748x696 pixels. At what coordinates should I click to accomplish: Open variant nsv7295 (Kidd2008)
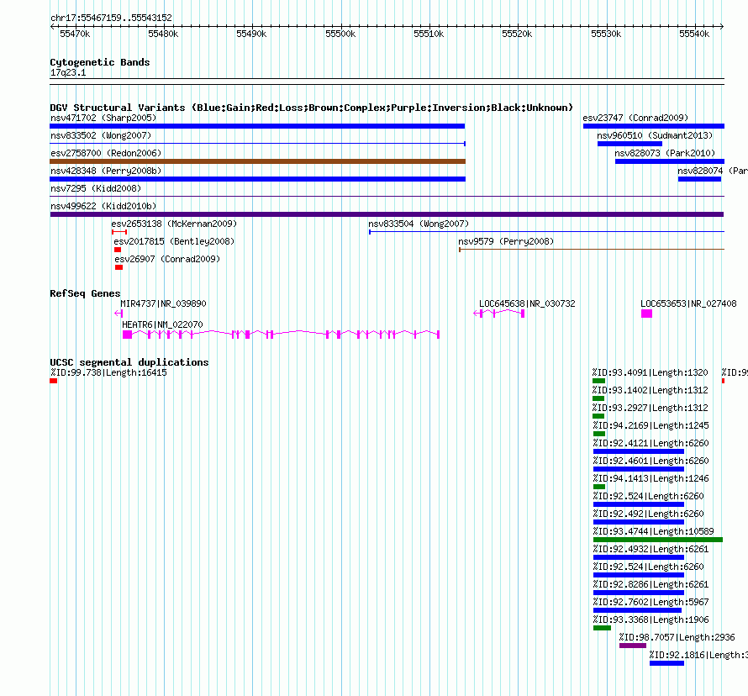pyautogui.click(x=387, y=196)
